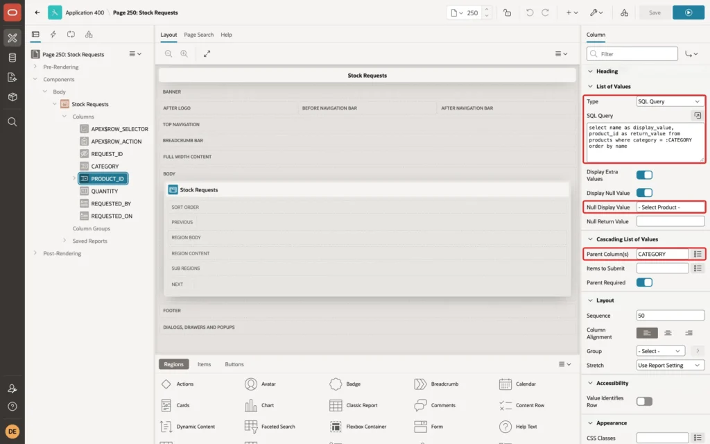Image resolution: width=710 pixels, height=444 pixels.
Task: Redo the last change
Action: (545, 12)
